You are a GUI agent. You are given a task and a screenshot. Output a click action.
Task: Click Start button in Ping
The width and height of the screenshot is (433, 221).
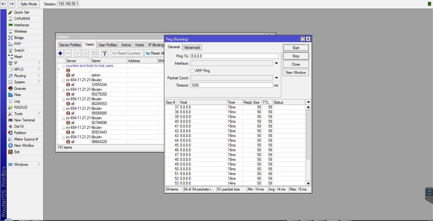click(296, 48)
